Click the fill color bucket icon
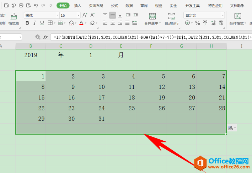The height and width of the screenshot is (173, 252). [71, 23]
